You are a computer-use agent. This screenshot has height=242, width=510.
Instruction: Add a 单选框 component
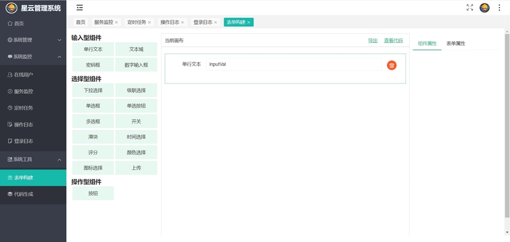tap(93, 106)
